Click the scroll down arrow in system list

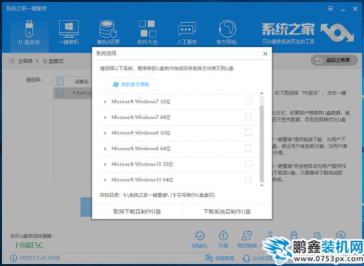[x=262, y=186]
